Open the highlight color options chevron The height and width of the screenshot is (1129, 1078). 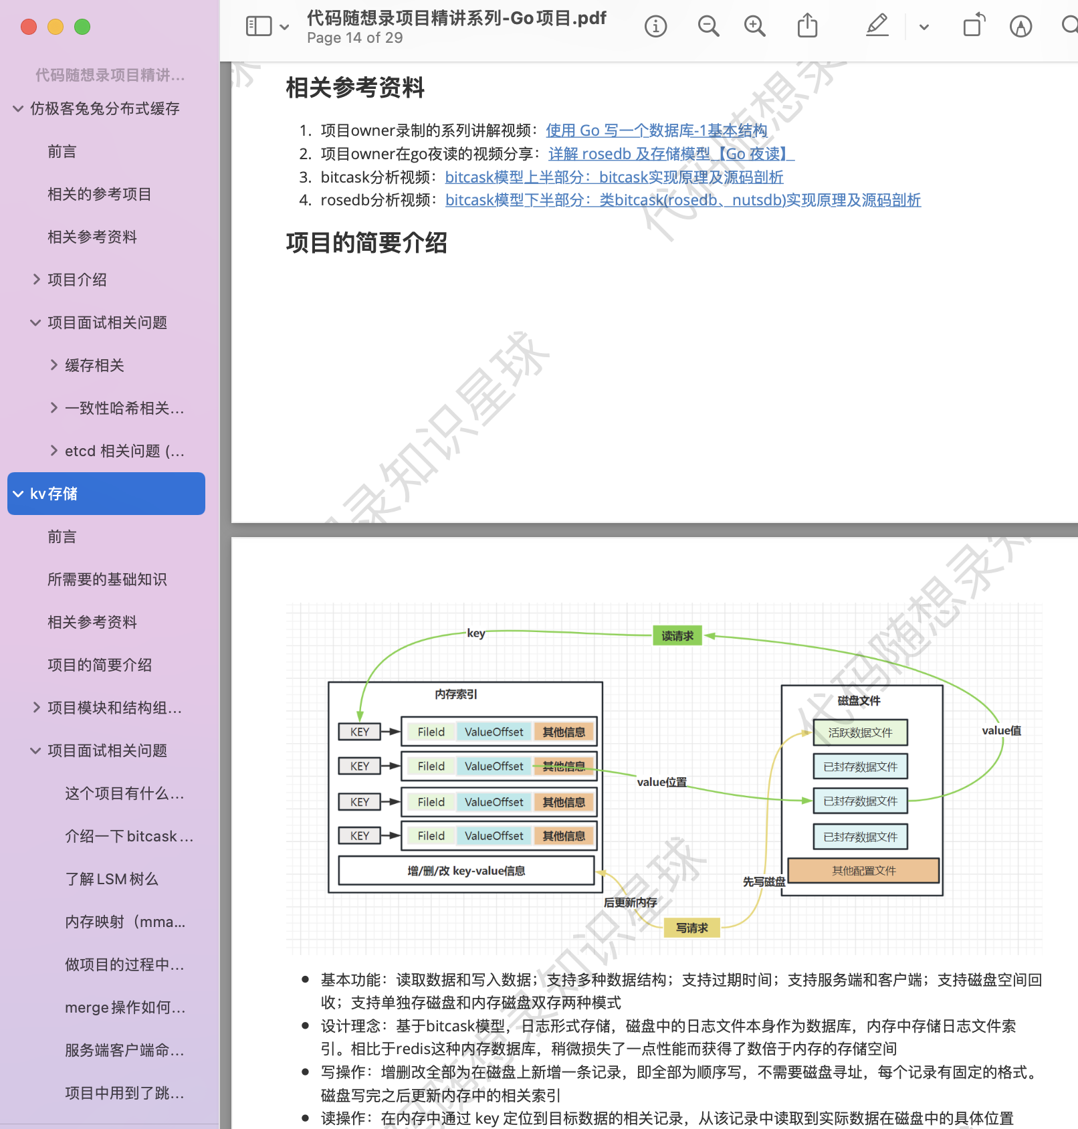(x=924, y=27)
